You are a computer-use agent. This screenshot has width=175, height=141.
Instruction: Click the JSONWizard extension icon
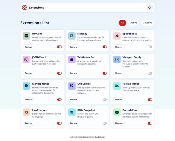(26, 59)
